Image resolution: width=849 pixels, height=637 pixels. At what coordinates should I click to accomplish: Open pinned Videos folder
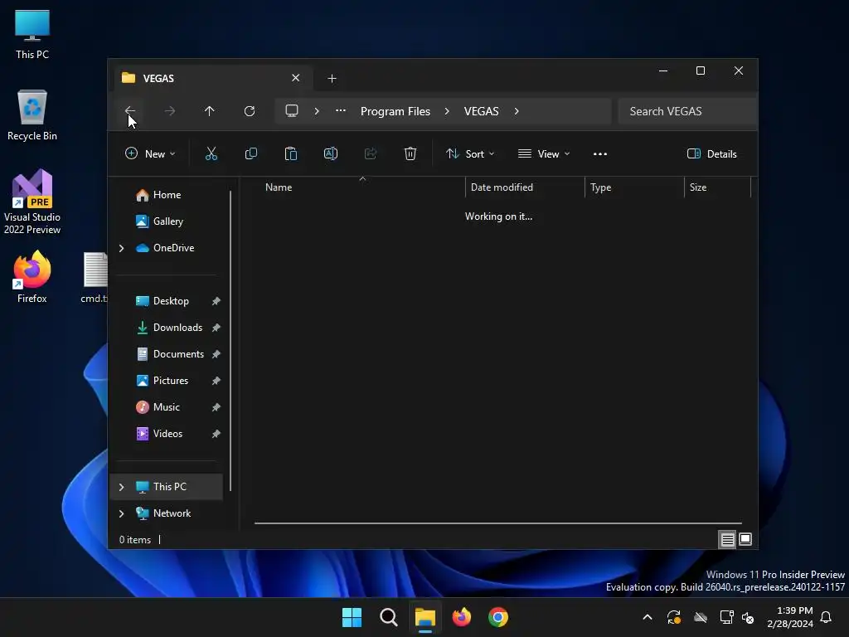(167, 434)
